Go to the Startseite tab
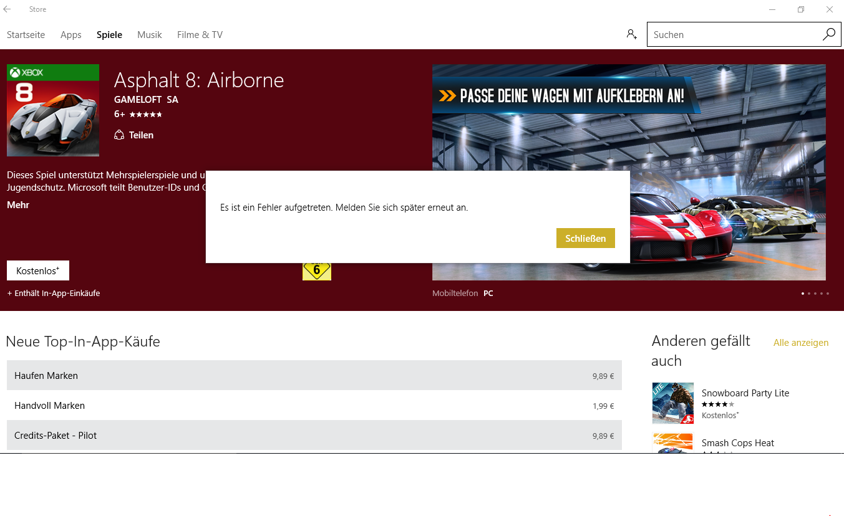 pos(26,35)
